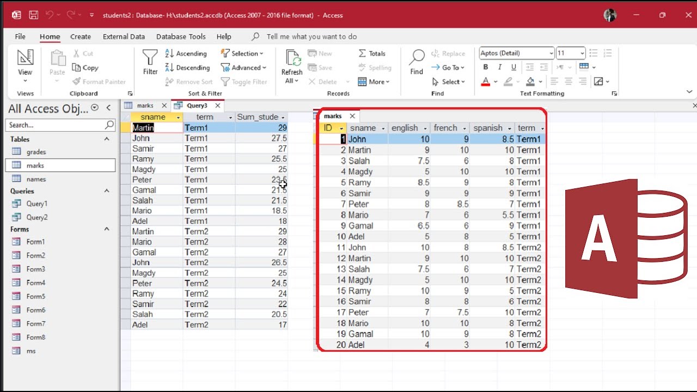The width and height of the screenshot is (697, 392).
Task: Open Query1 in navigation pane
Action: pyautogui.click(x=37, y=204)
